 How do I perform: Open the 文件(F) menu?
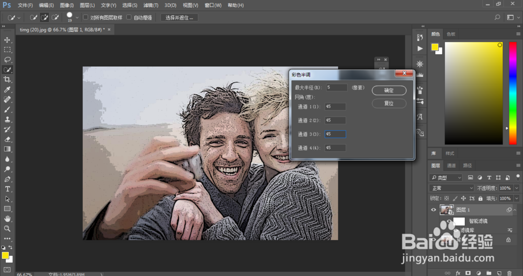point(25,5)
